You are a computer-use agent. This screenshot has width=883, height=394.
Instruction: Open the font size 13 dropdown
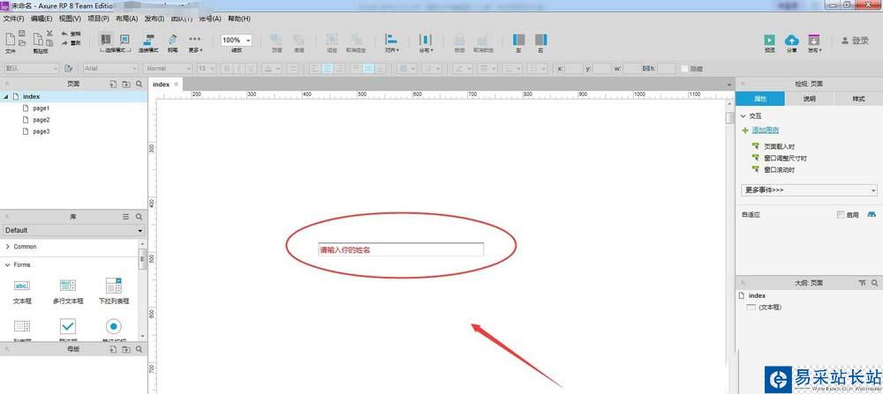point(206,68)
